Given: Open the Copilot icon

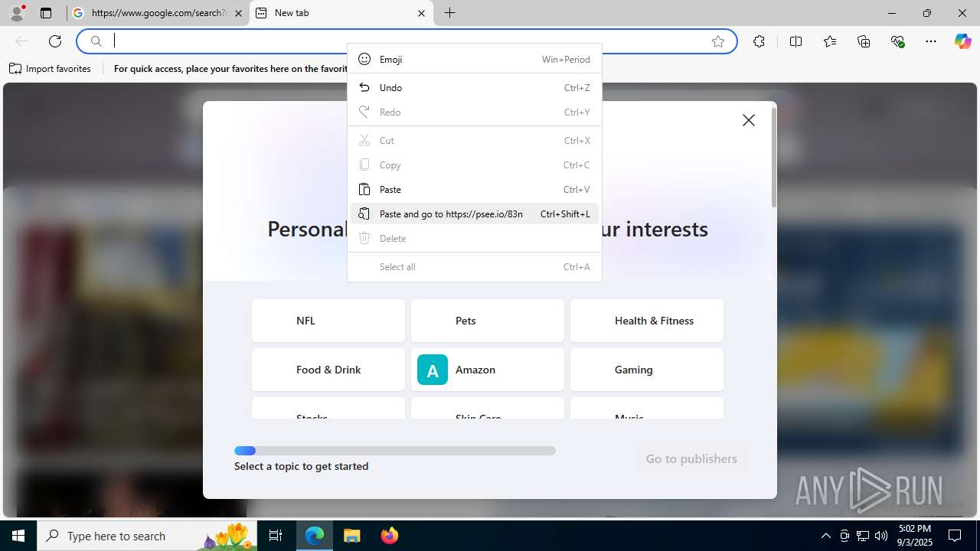Looking at the screenshot, I should pyautogui.click(x=962, y=41).
